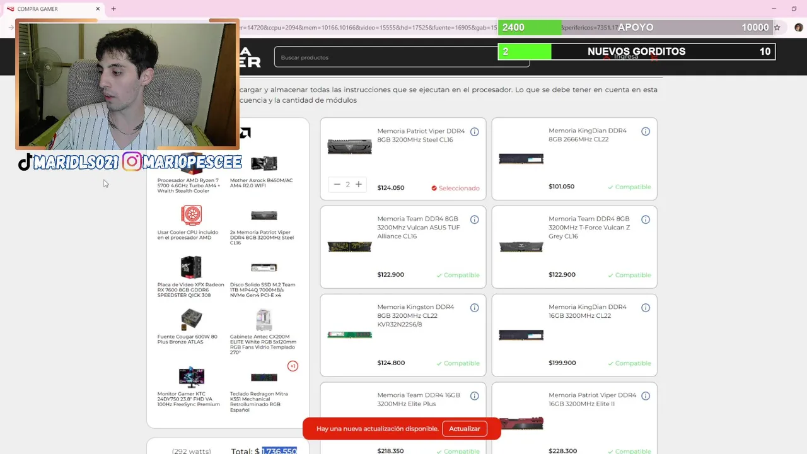Open Procesador AMD Ryzen 7 5700 summary text

189,185
